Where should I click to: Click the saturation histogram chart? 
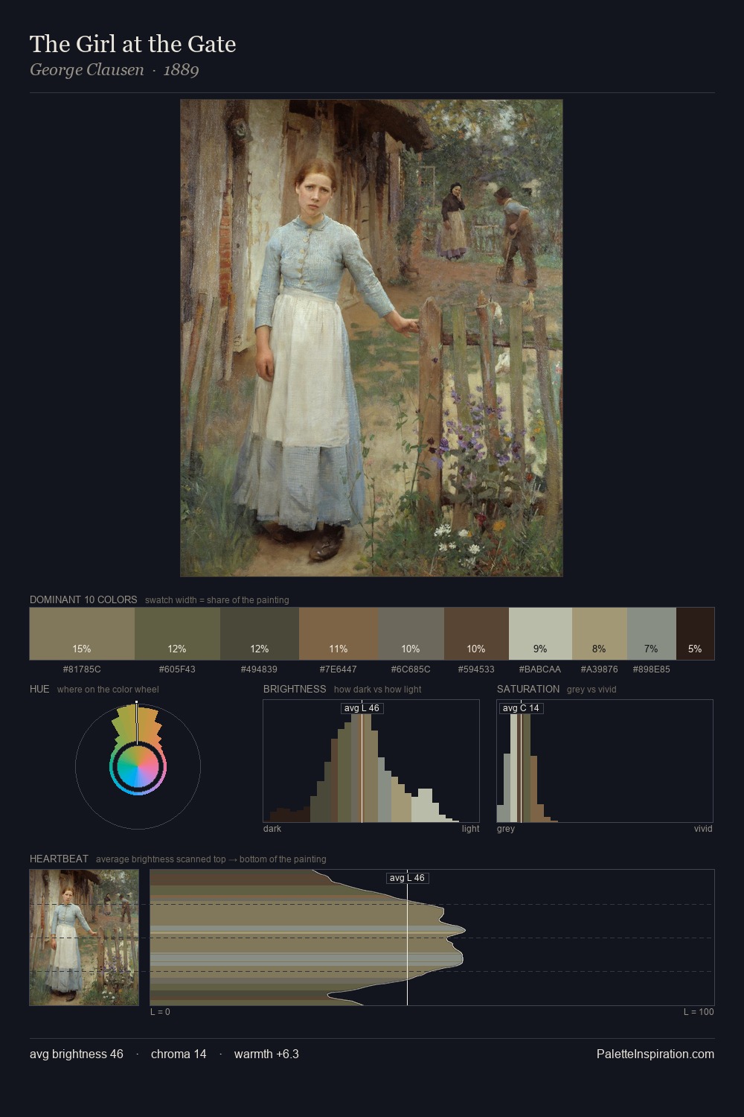(x=605, y=761)
